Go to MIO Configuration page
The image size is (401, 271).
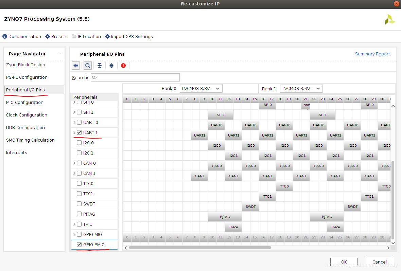pyautogui.click(x=25, y=102)
